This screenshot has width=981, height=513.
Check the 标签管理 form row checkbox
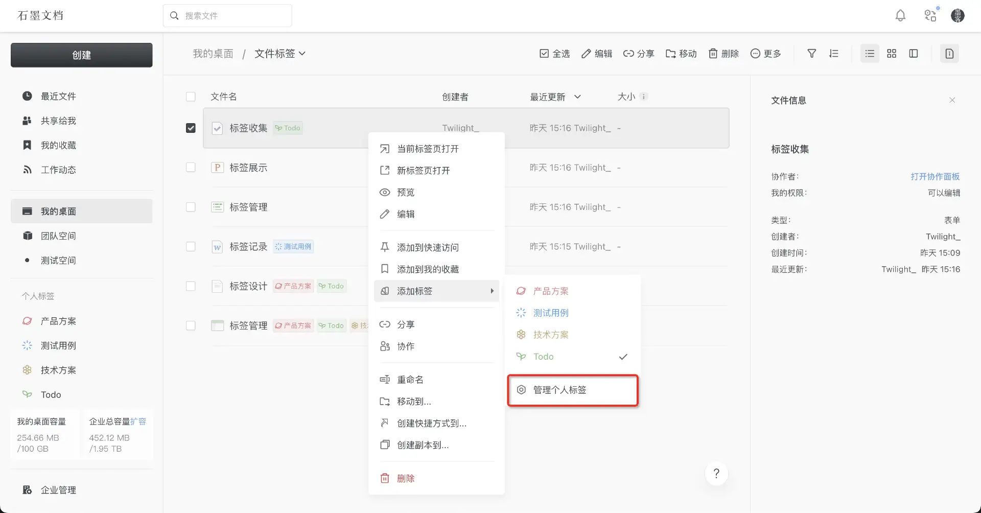pos(191,207)
